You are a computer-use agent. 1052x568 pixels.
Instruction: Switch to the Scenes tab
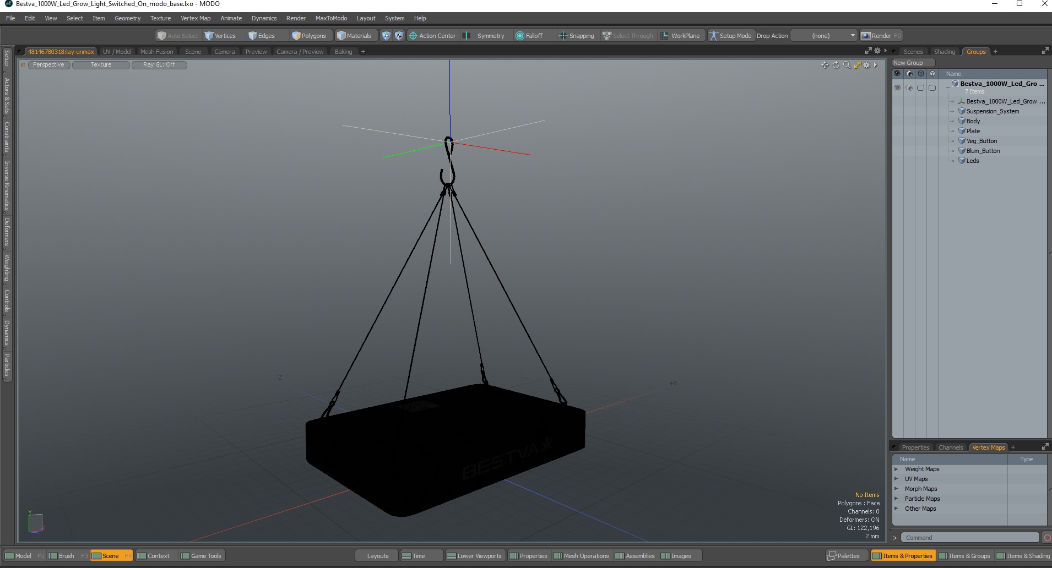(913, 52)
